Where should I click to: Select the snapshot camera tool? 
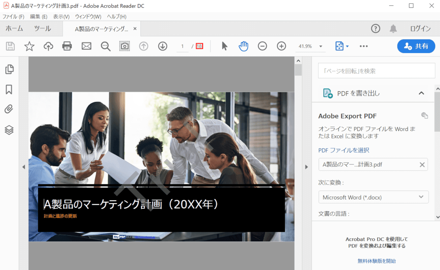pyautogui.click(x=125, y=46)
